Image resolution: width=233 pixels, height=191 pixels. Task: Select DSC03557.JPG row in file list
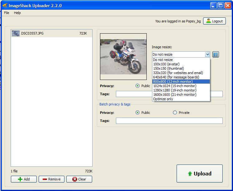tap(52, 33)
